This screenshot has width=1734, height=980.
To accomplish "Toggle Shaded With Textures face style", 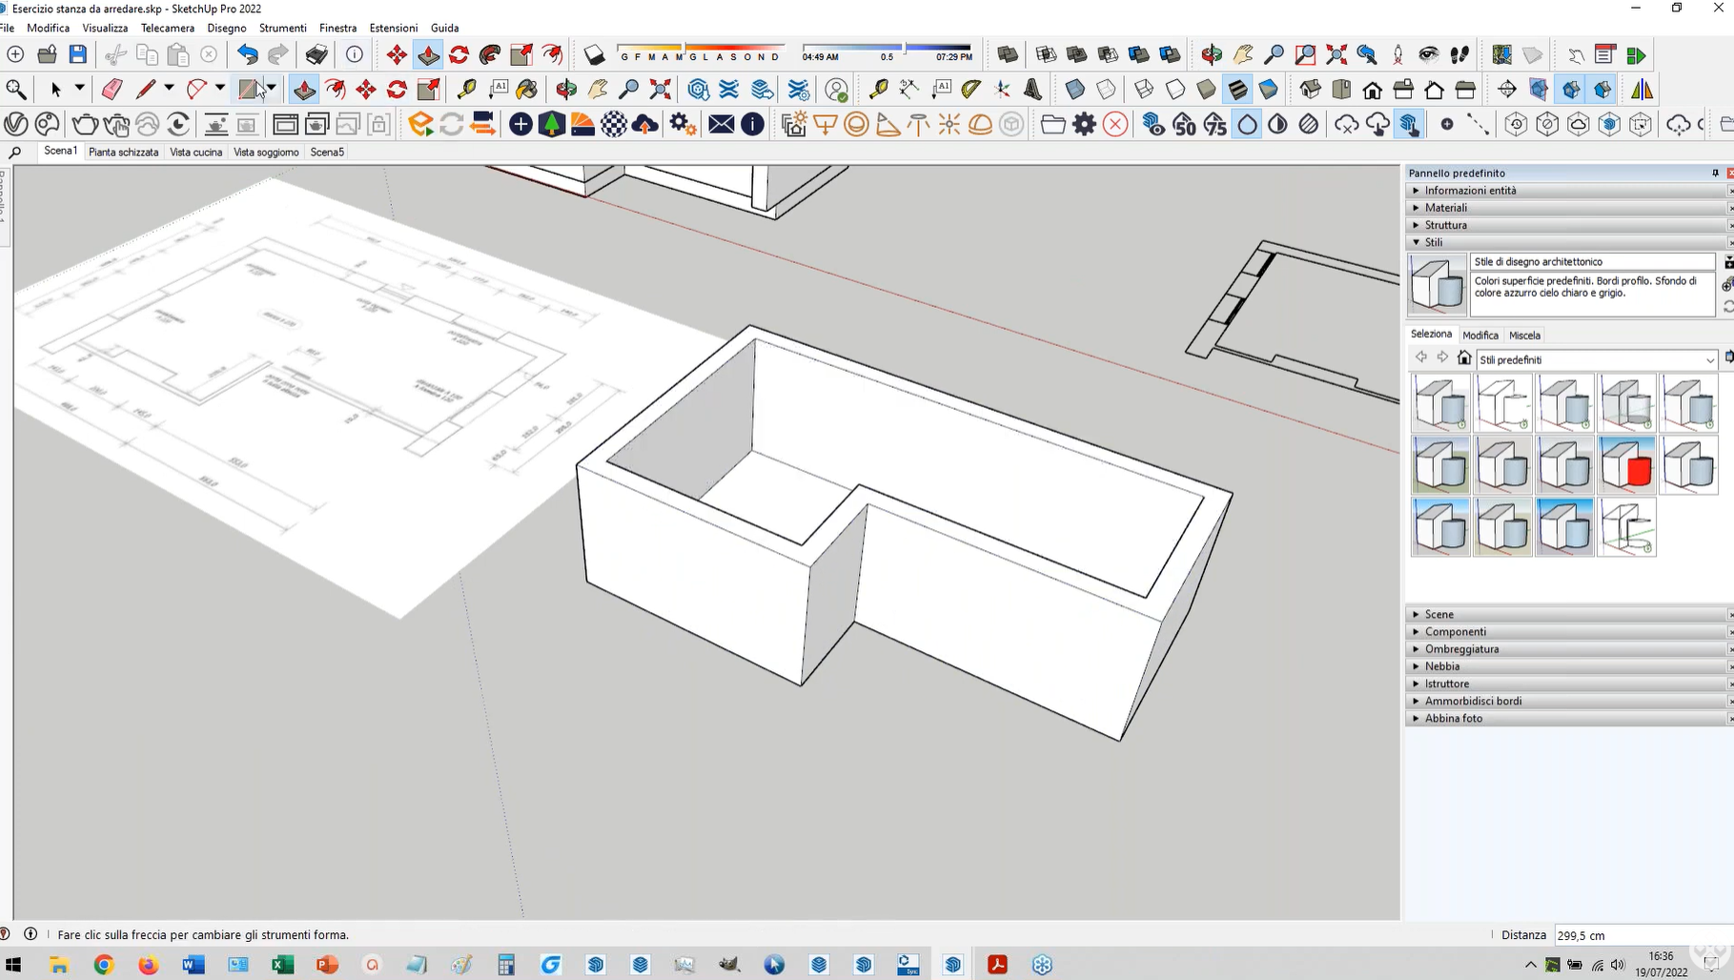I will [x=1236, y=90].
